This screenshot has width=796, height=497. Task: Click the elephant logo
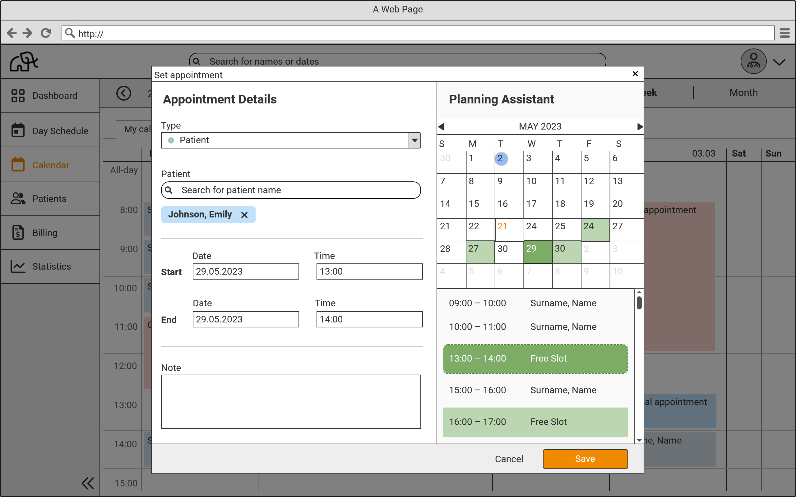(x=24, y=61)
